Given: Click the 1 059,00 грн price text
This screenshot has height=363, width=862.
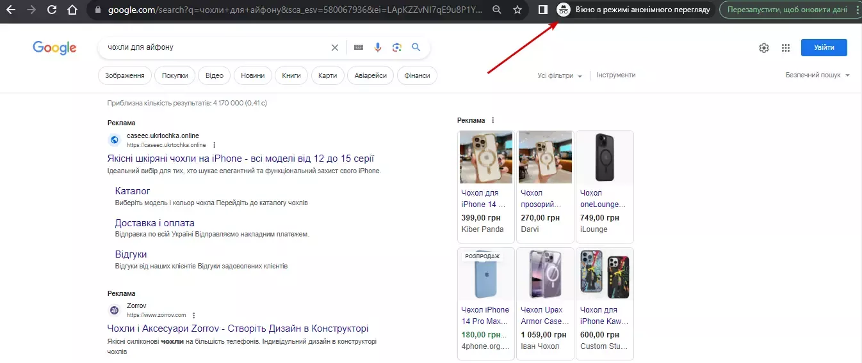Looking at the screenshot, I should coord(543,334).
